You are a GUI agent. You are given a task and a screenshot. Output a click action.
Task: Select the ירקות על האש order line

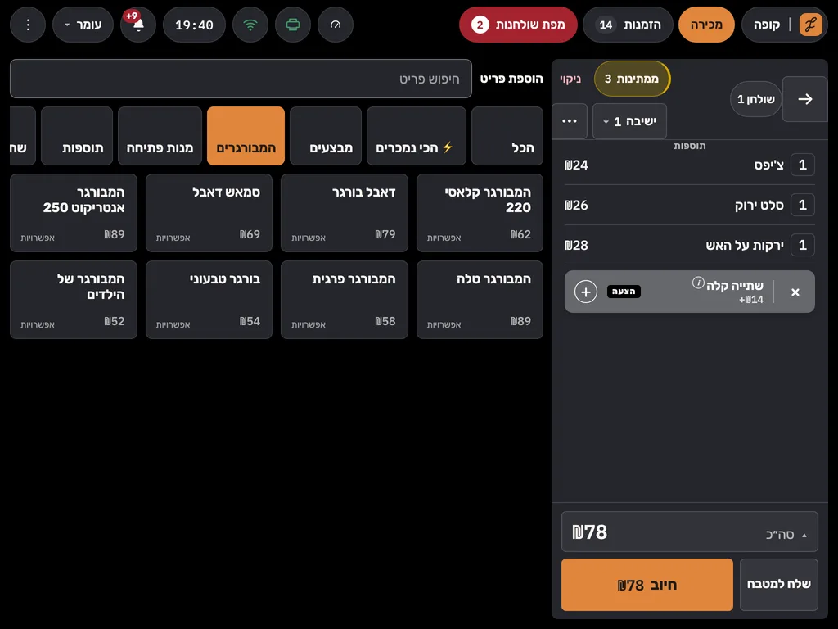689,245
